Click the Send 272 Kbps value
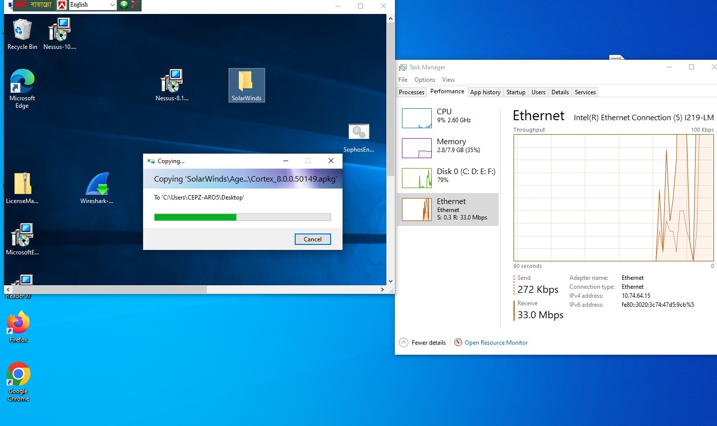Viewport: 717px width, 426px height. pyautogui.click(x=538, y=289)
